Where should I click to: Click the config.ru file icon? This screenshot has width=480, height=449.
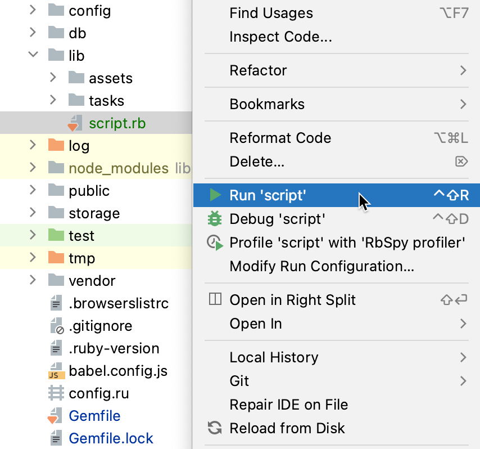pyautogui.click(x=55, y=393)
